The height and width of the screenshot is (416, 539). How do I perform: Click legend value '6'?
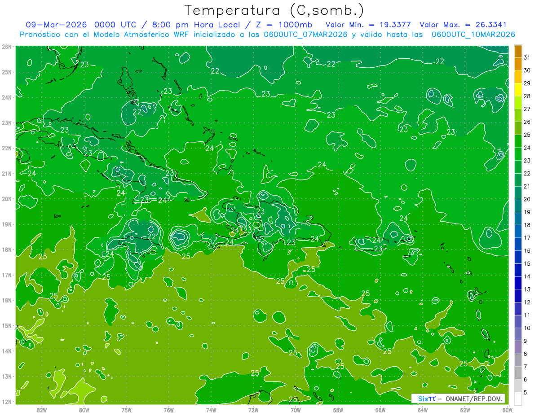click(x=526, y=379)
